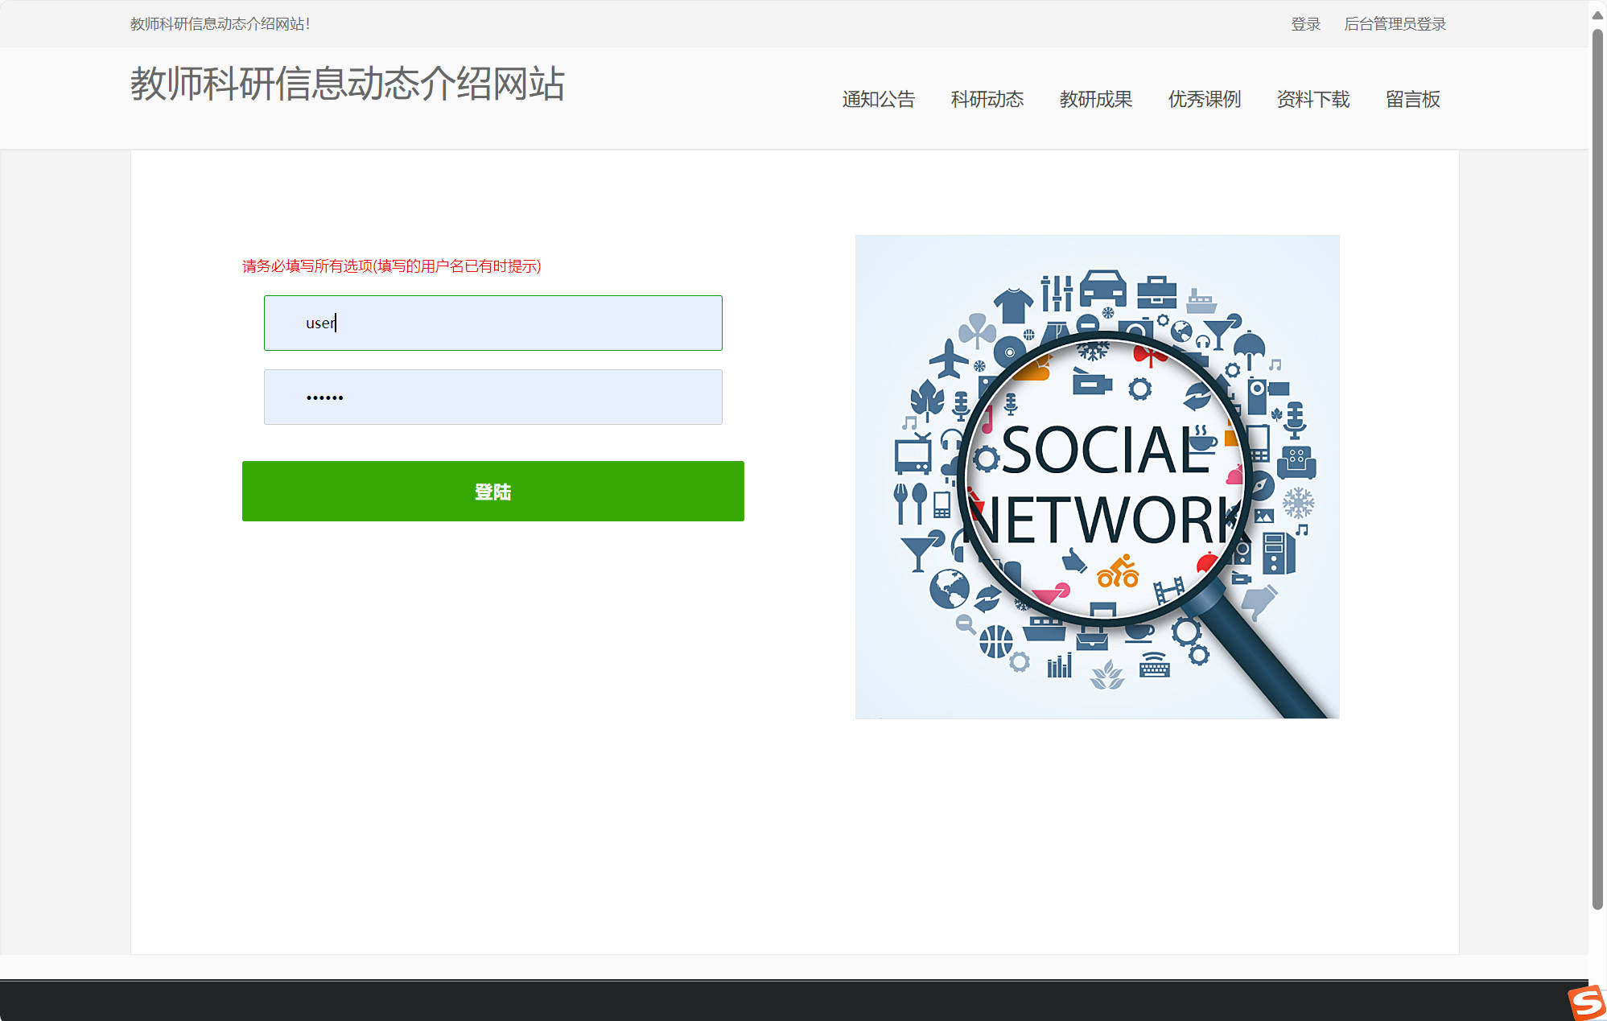
Task: Click the site title 教师科研信息动态介绍网站
Action: tap(347, 85)
